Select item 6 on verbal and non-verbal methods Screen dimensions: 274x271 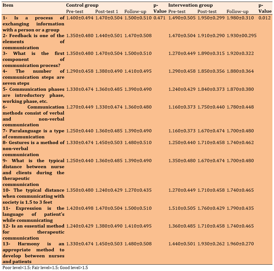coord(33,116)
